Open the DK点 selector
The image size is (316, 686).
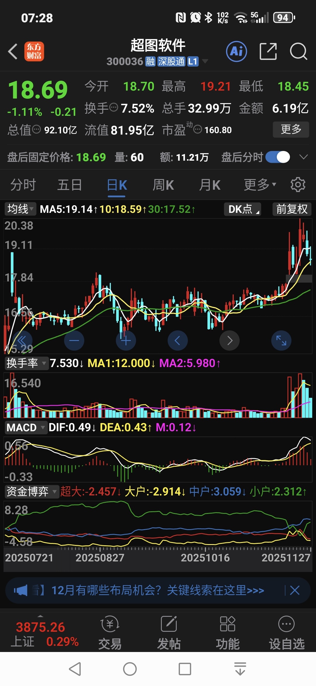[243, 209]
